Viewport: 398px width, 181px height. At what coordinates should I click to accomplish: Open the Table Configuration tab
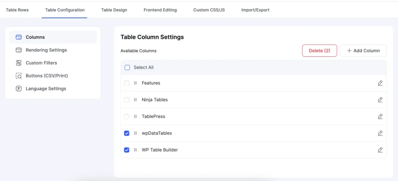[65, 10]
